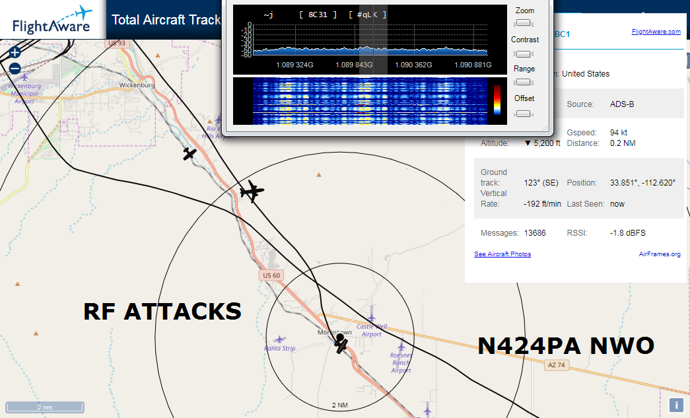
Task: Click the FlightAware logo
Action: (x=52, y=20)
